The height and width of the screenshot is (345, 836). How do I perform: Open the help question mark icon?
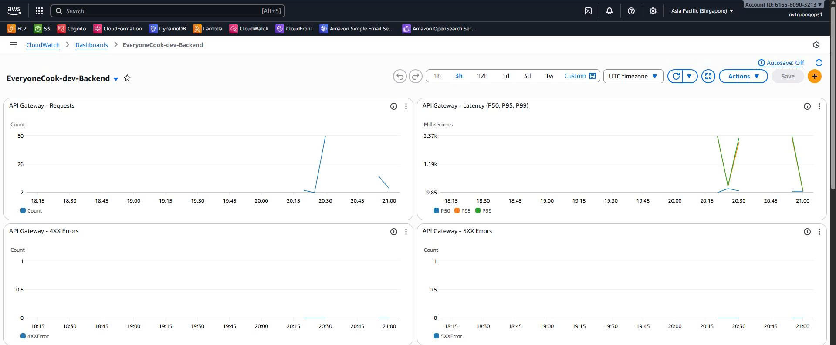click(631, 11)
